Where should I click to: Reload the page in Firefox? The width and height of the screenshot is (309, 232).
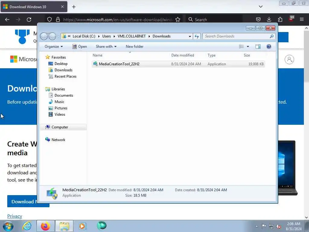click(29, 20)
